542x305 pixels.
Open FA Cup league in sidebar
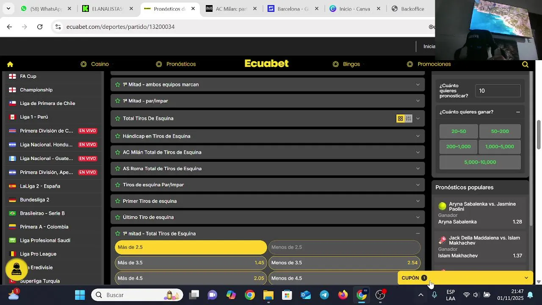[x=28, y=77]
